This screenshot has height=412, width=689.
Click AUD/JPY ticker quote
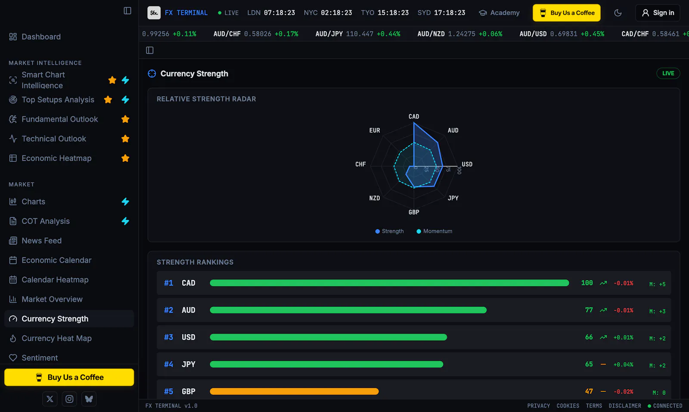pyautogui.click(x=358, y=34)
